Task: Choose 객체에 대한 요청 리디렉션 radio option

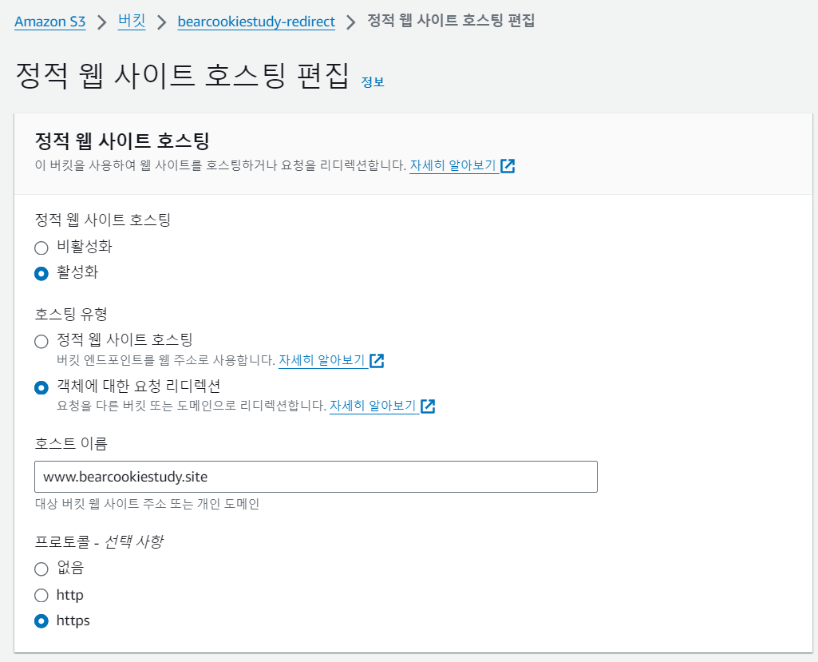Action: [x=41, y=387]
